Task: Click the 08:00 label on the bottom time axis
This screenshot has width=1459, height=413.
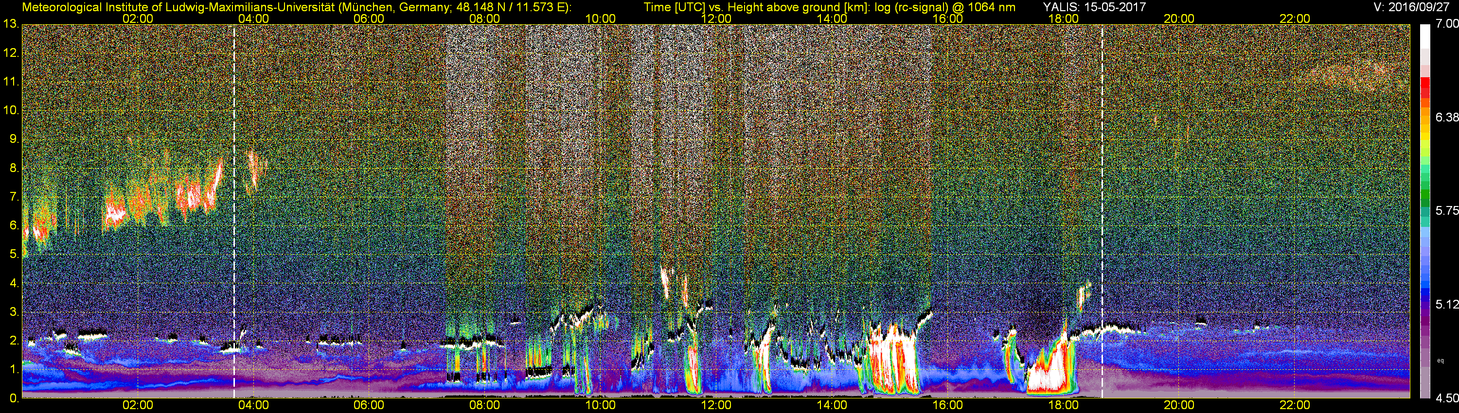Action: 485,405
